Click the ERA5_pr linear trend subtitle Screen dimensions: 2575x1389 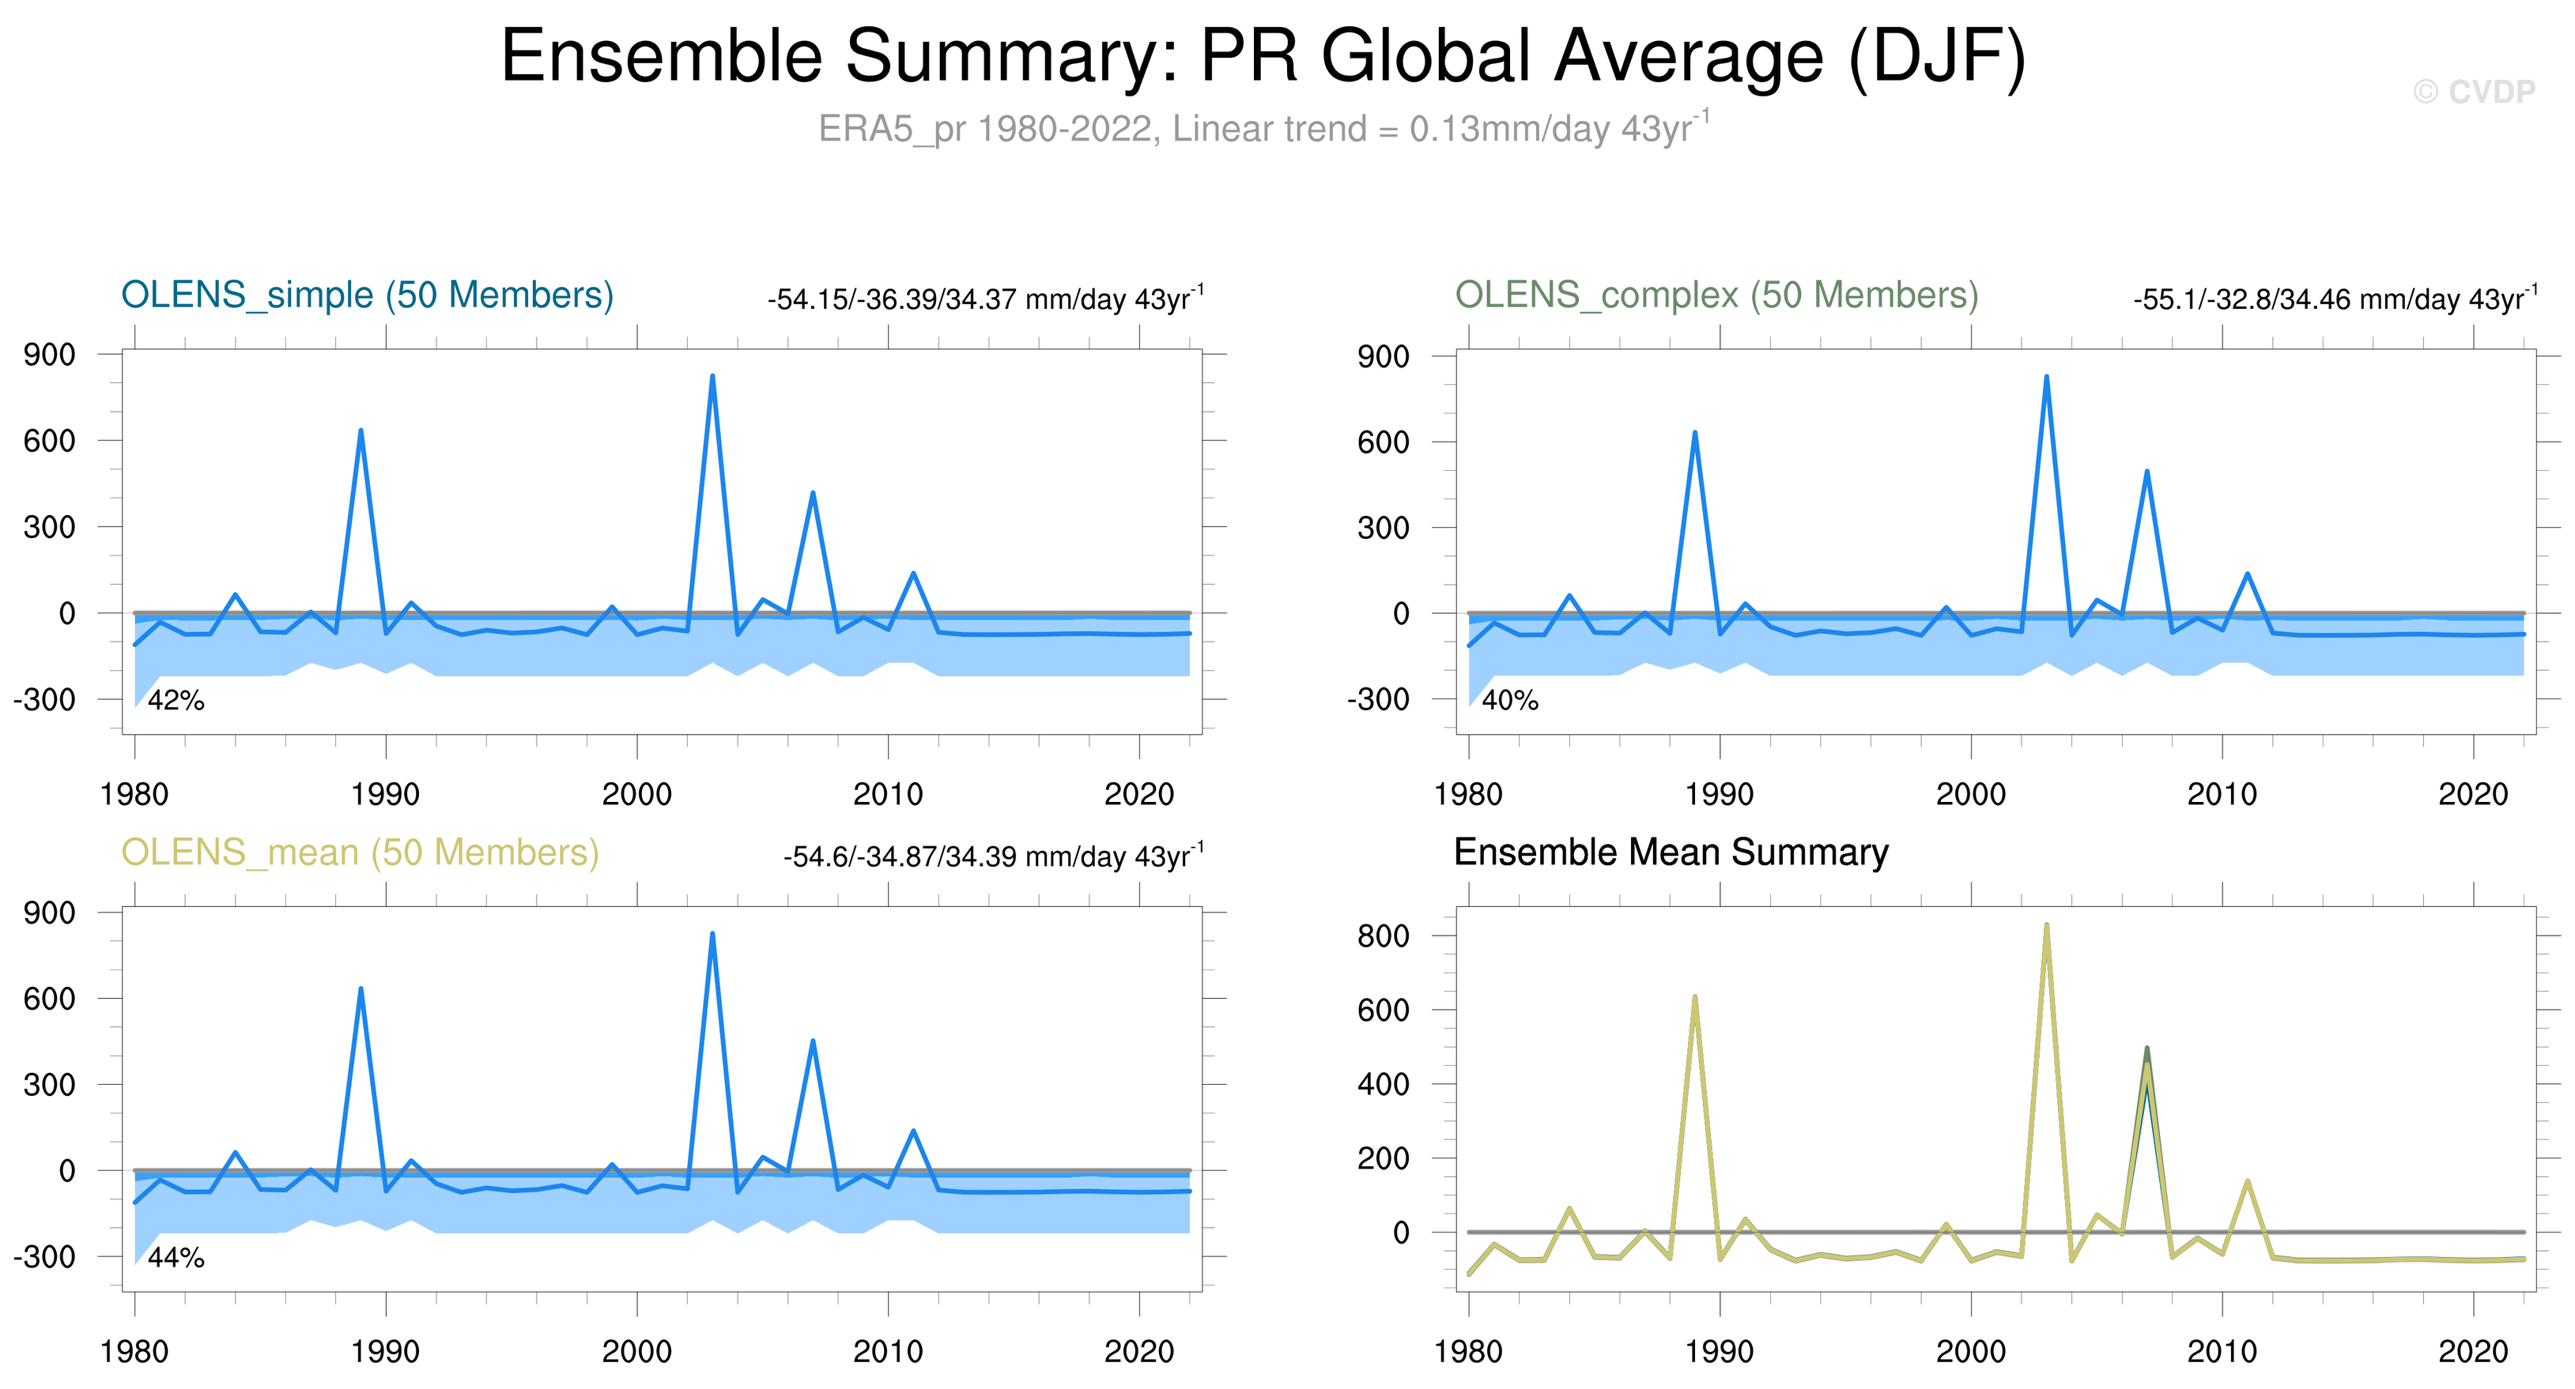(x=1263, y=129)
